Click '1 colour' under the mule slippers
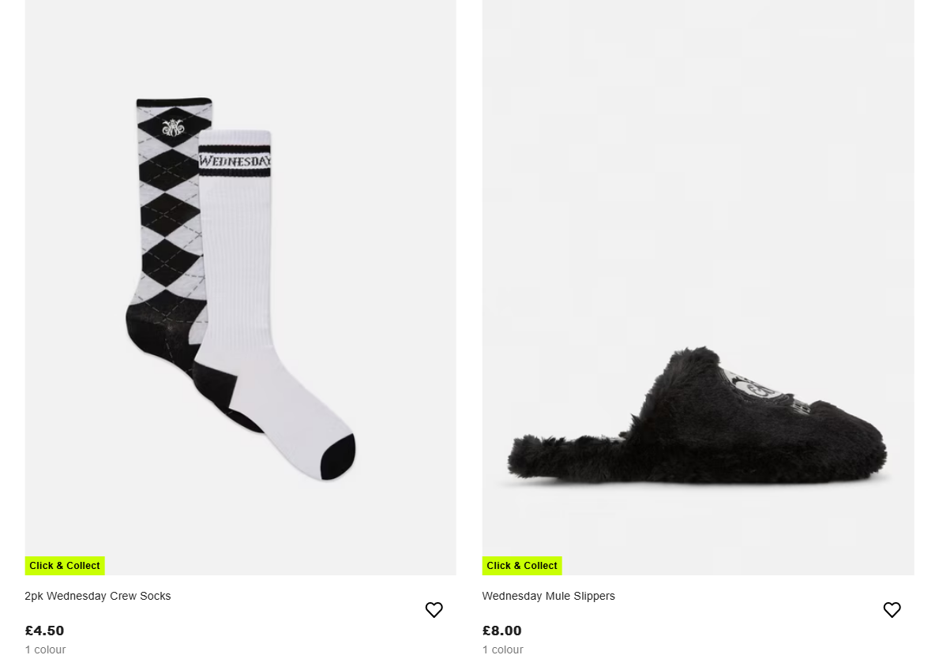 point(503,649)
